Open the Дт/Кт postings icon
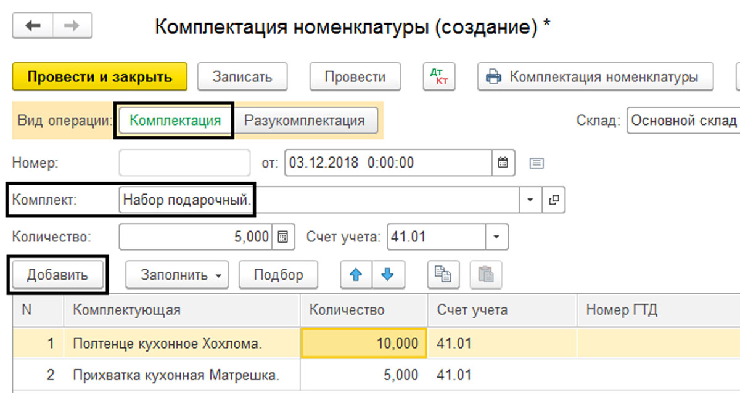 pyautogui.click(x=438, y=77)
